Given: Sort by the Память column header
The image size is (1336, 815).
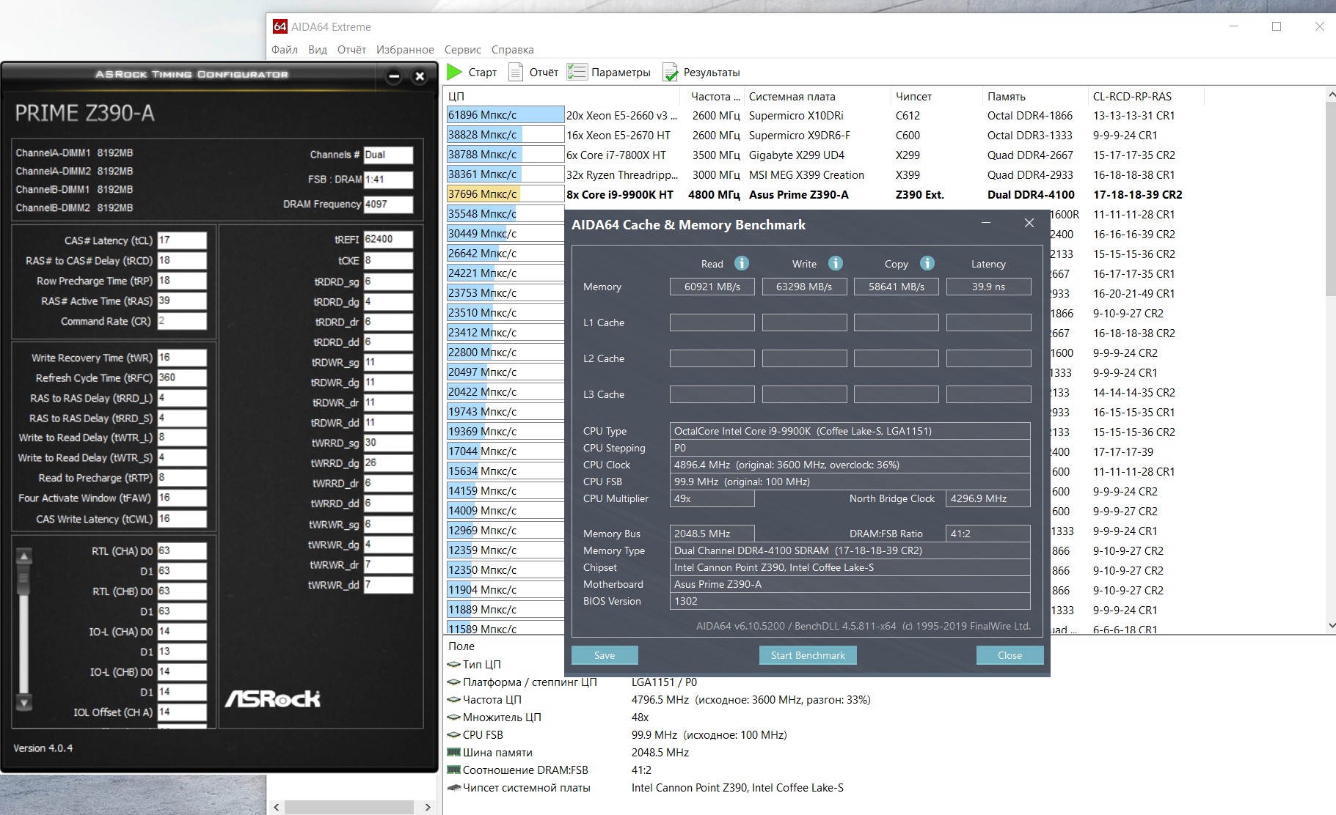Looking at the screenshot, I should (x=1035, y=97).
